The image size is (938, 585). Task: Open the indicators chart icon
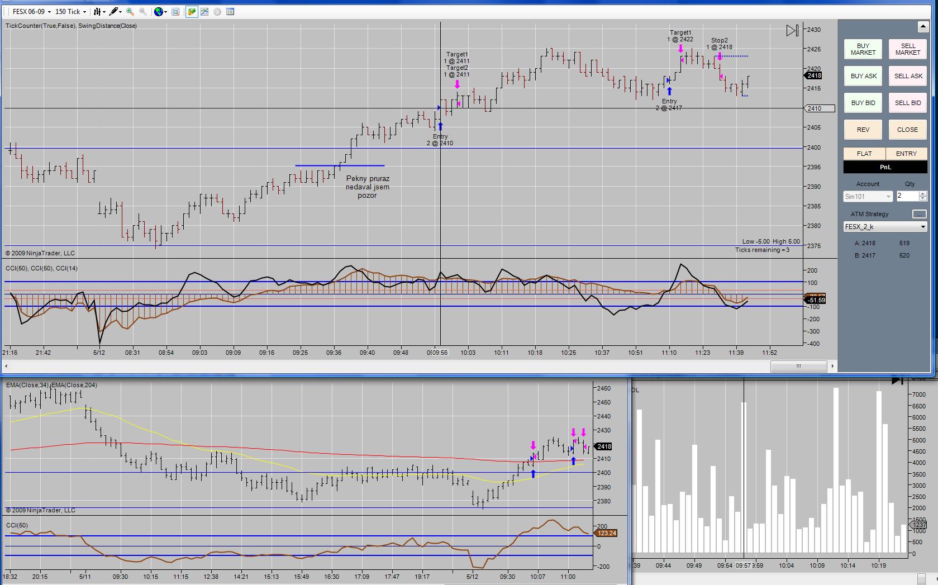(204, 11)
